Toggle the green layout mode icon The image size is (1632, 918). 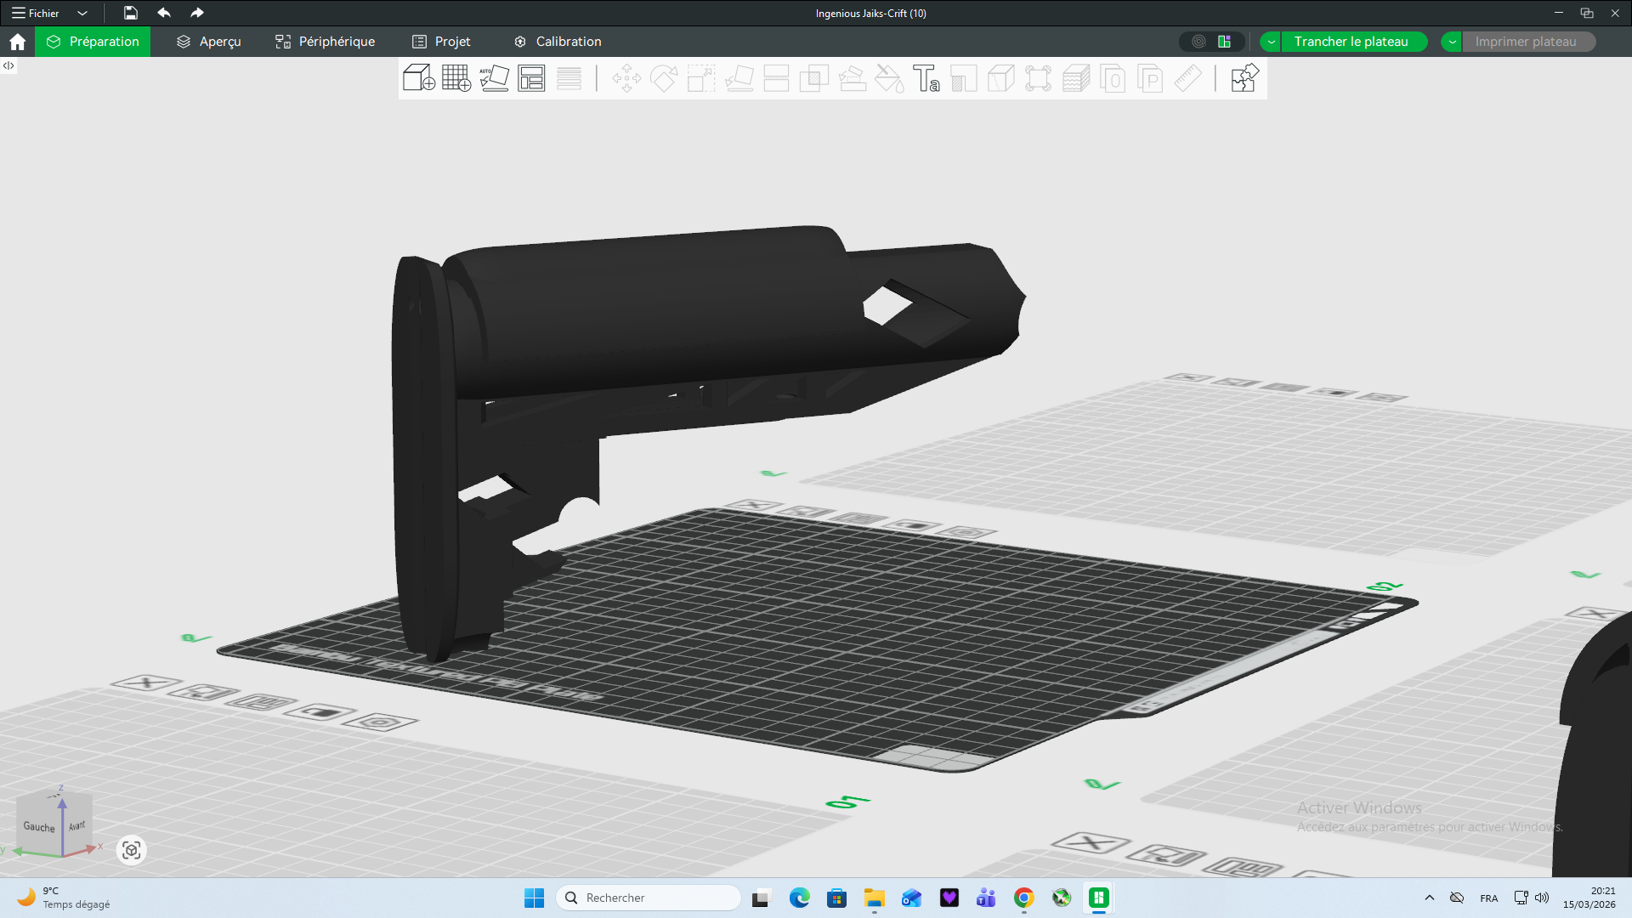[x=1224, y=42]
